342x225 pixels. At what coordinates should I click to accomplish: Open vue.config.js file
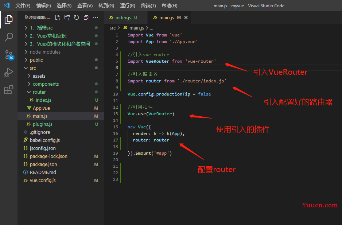tap(61, 180)
